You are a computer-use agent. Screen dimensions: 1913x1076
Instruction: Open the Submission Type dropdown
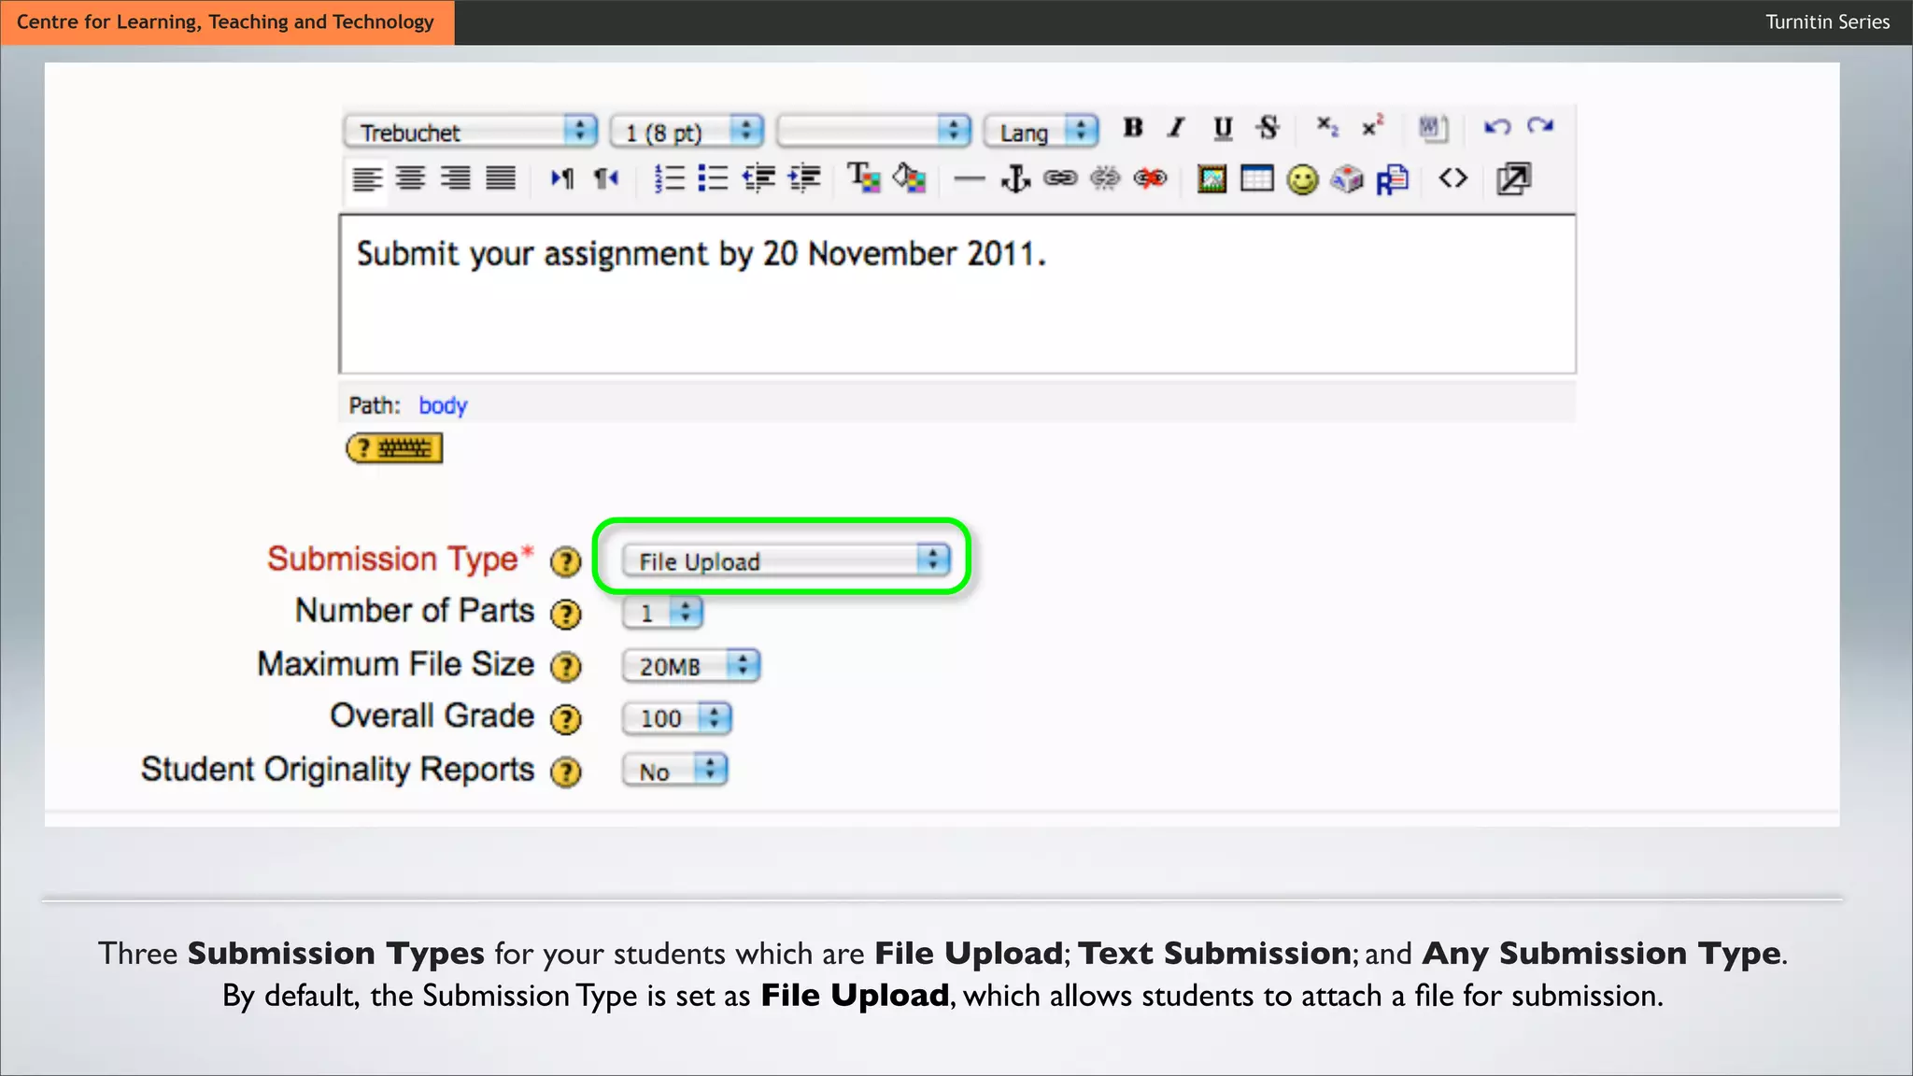[785, 560]
